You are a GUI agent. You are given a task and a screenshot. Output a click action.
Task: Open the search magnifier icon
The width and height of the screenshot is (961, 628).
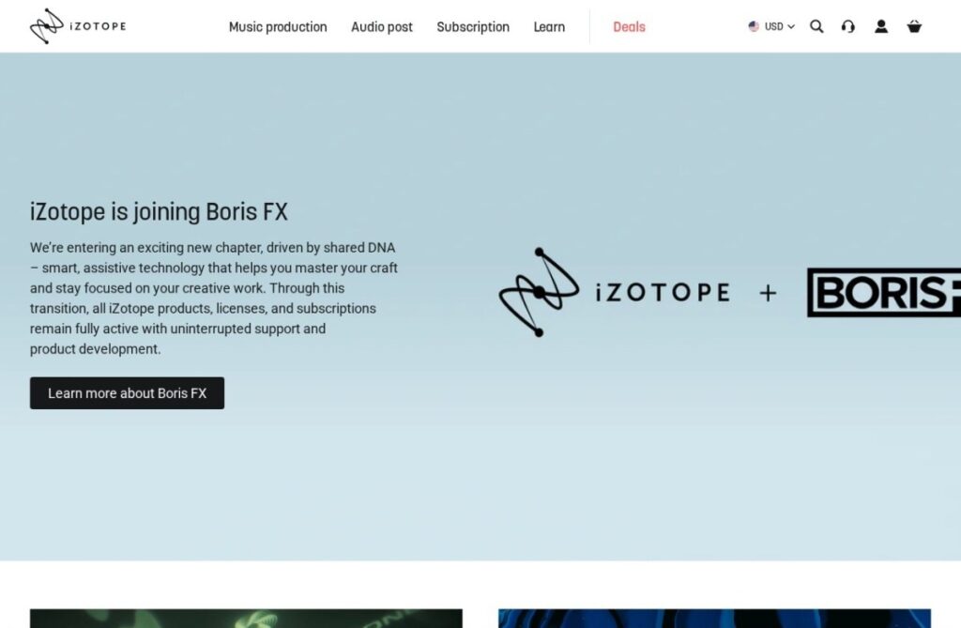pyautogui.click(x=816, y=26)
